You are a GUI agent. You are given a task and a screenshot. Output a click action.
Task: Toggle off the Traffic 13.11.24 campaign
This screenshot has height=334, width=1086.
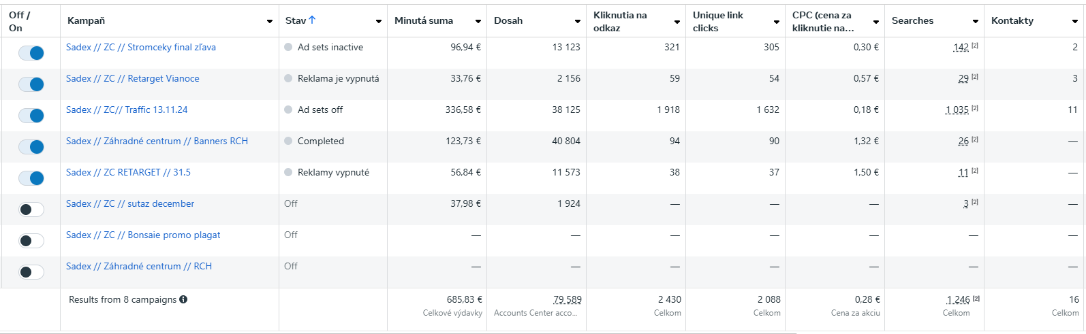coord(31,116)
